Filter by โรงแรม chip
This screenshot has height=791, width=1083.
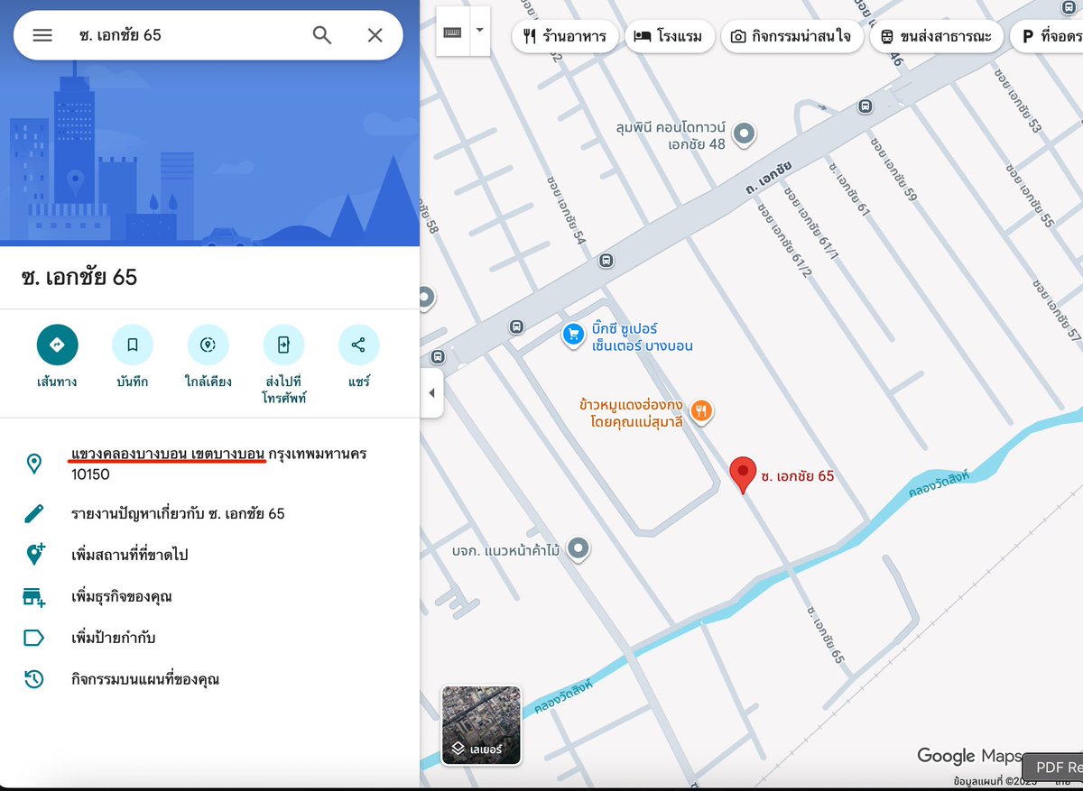[670, 37]
